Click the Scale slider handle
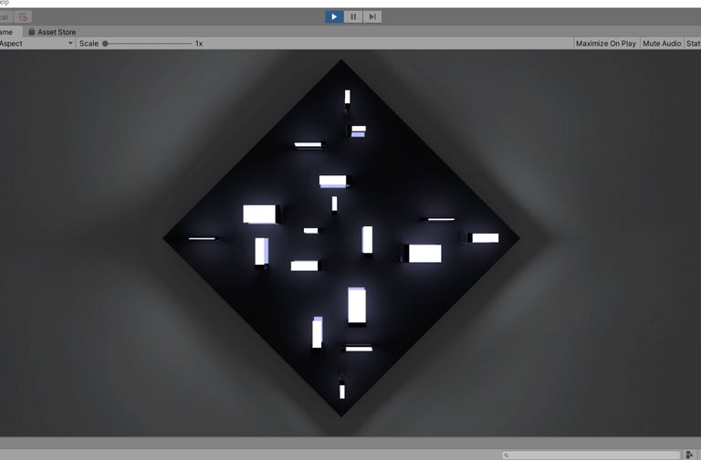 [x=105, y=44]
